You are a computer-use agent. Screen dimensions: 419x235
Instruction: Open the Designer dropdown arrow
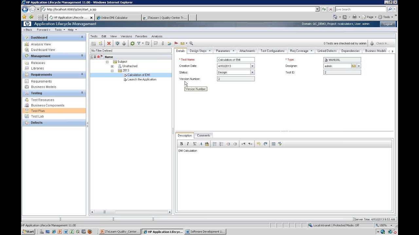[359, 66]
